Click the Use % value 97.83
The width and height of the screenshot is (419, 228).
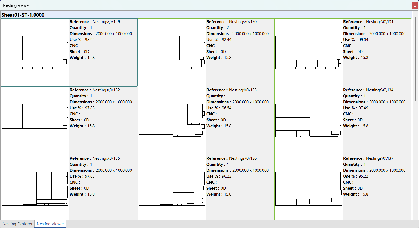[x=90, y=108]
